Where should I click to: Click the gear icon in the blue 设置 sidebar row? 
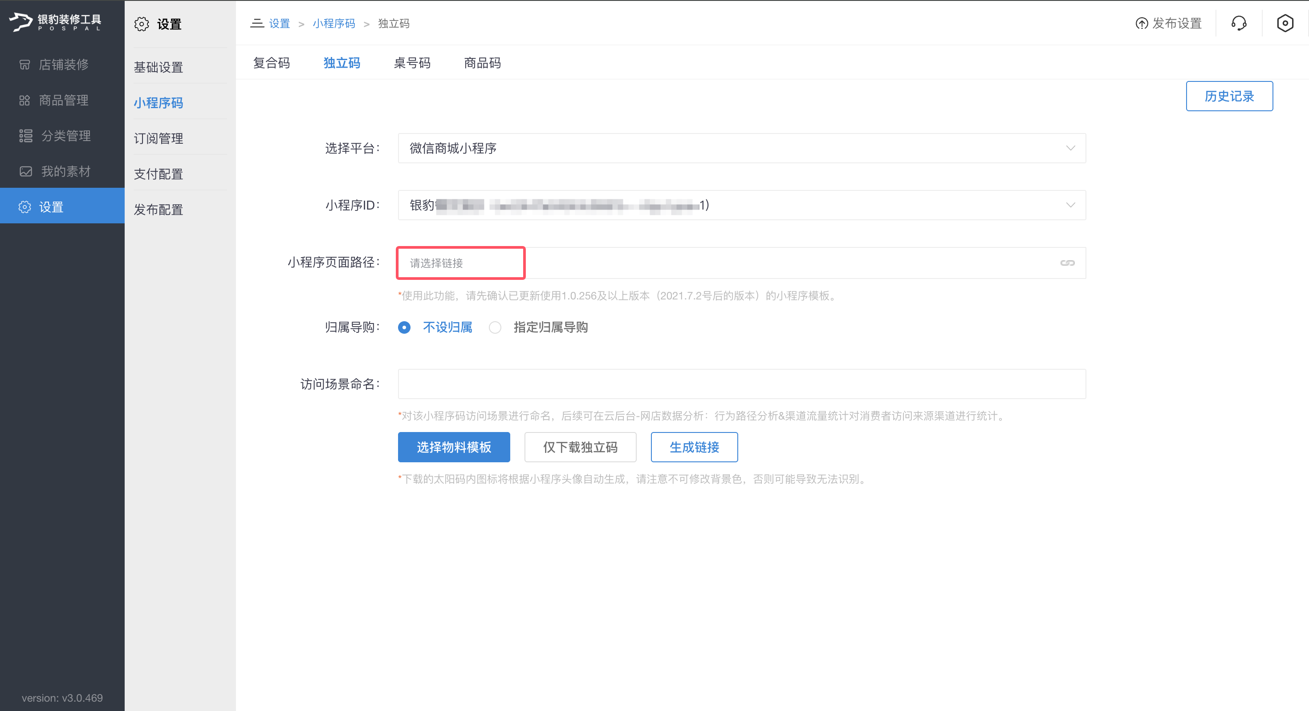[x=24, y=207]
